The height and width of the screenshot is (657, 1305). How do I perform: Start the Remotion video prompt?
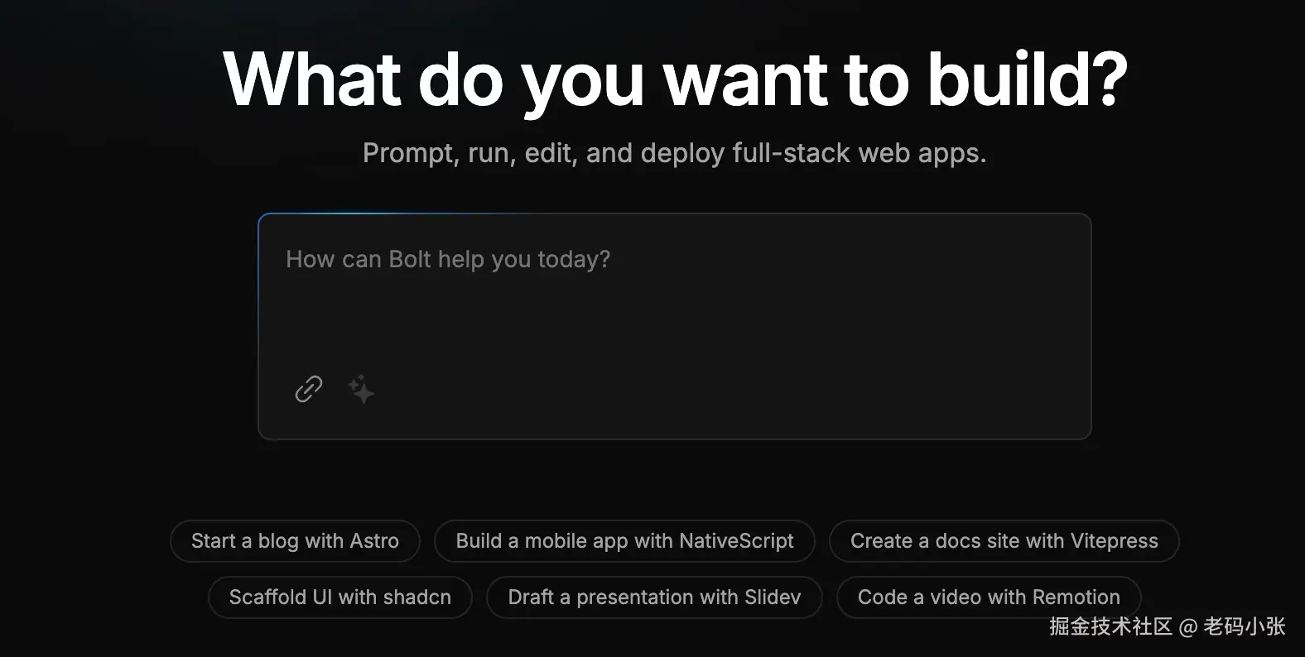pyautogui.click(x=989, y=597)
